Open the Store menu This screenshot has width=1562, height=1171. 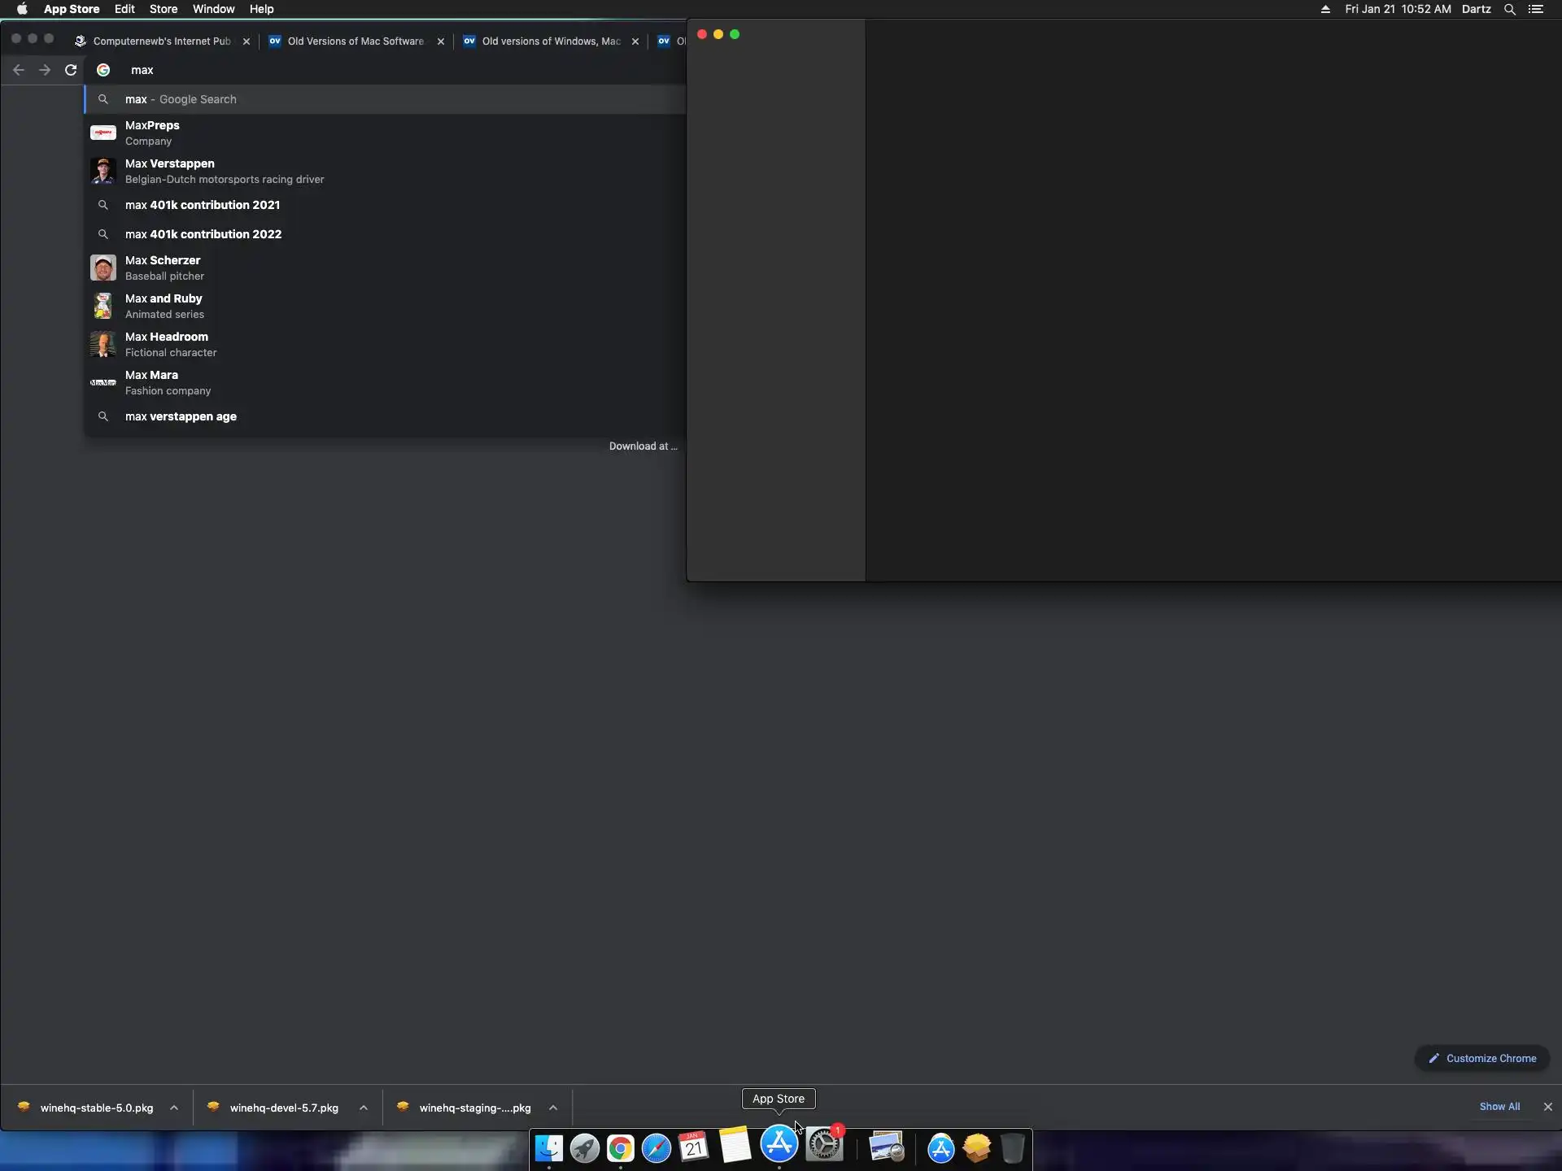(163, 9)
